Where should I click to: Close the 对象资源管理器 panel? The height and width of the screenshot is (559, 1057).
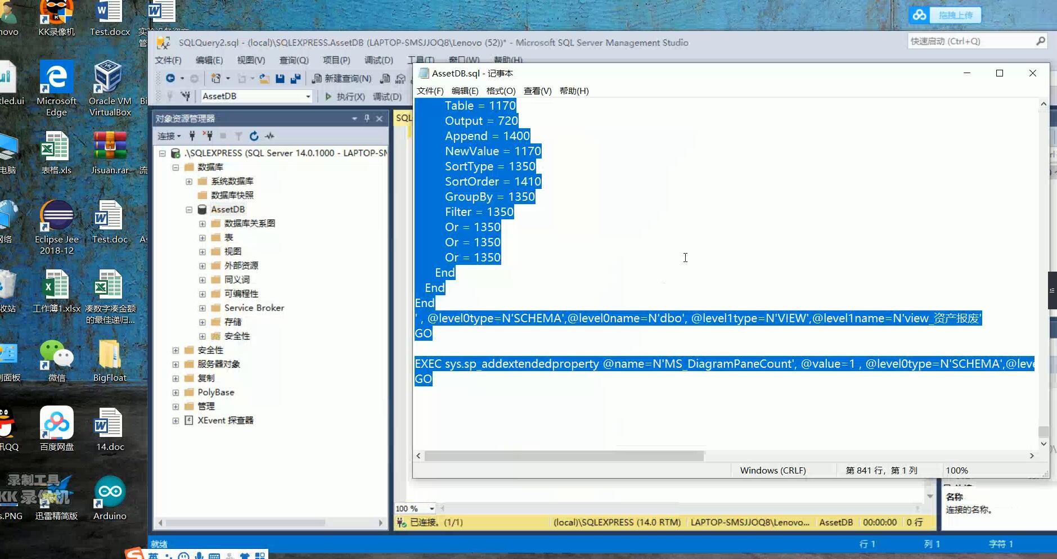tap(379, 118)
